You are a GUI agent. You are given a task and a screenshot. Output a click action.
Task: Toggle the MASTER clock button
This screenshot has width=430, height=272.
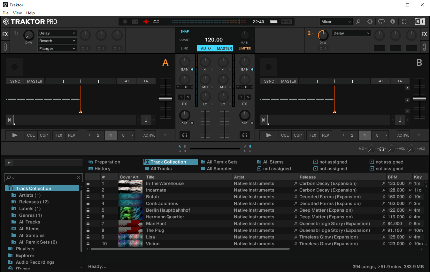[x=224, y=49]
